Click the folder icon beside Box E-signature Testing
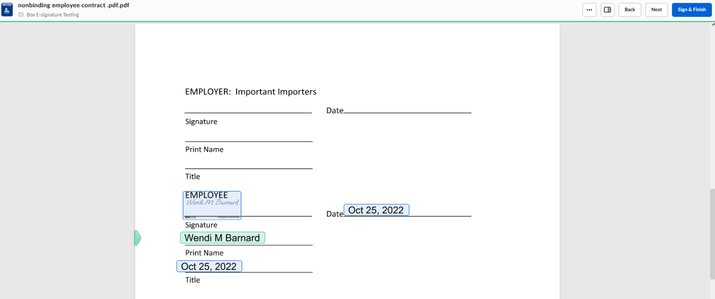Screen dimensions: 715x299 pos(21,15)
